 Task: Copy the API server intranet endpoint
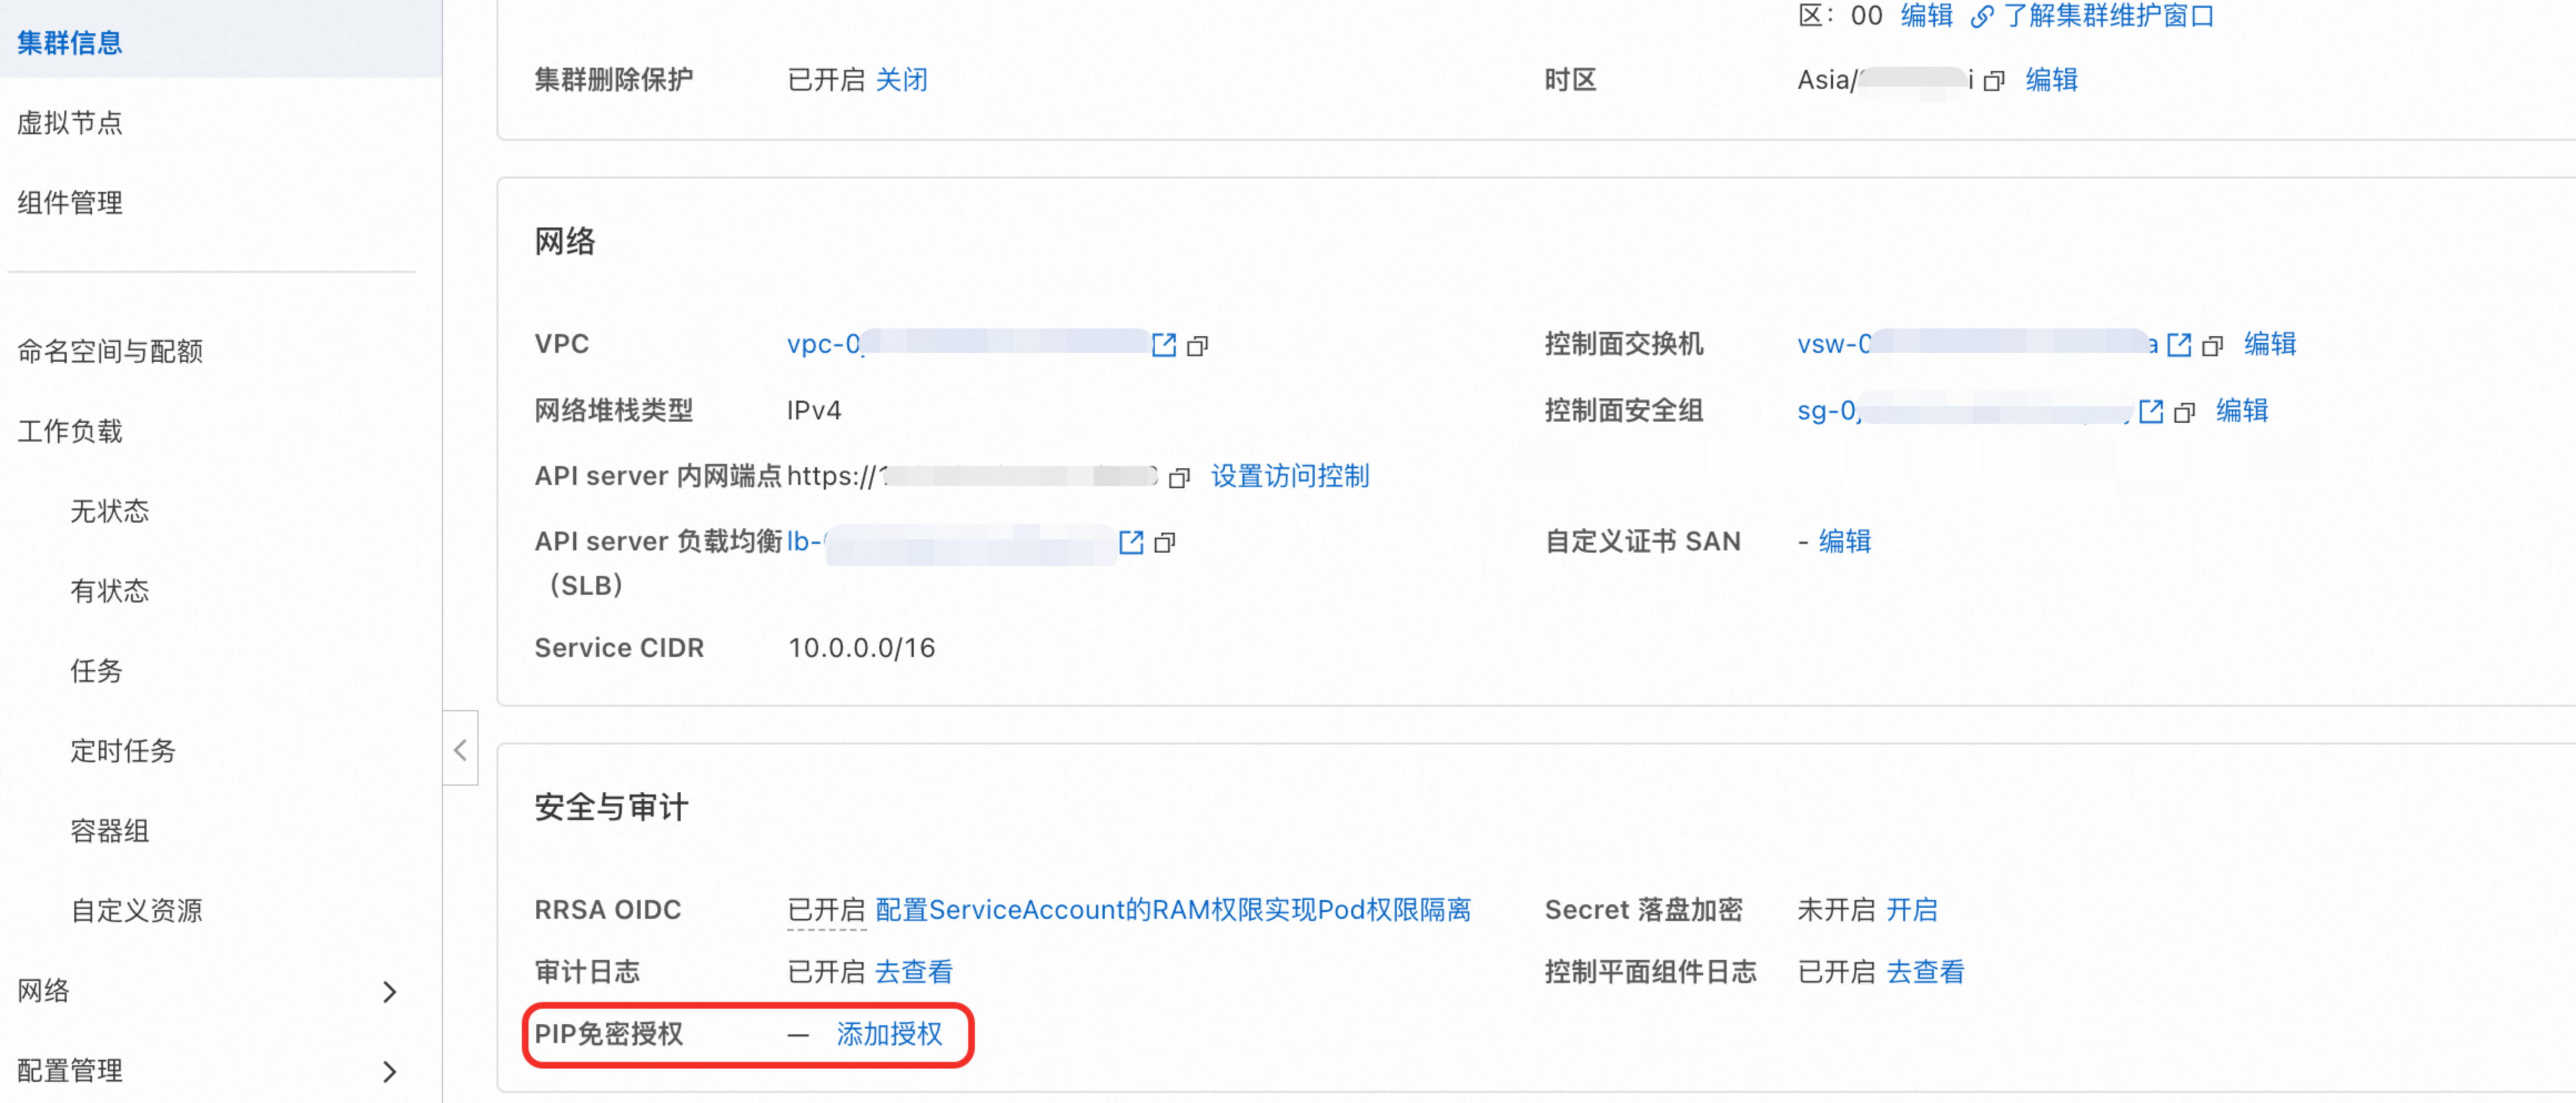coord(1179,478)
